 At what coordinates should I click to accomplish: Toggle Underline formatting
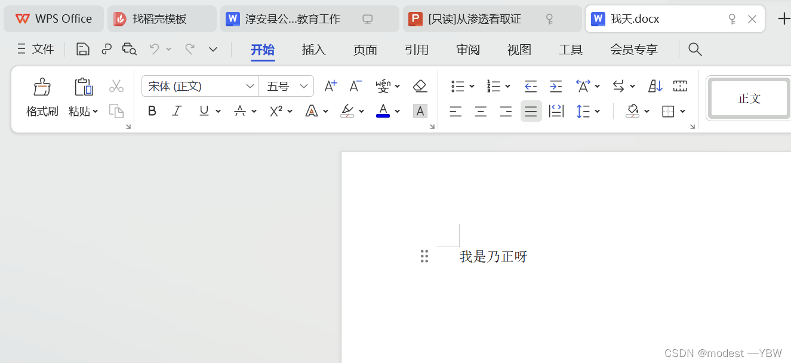[x=204, y=111]
